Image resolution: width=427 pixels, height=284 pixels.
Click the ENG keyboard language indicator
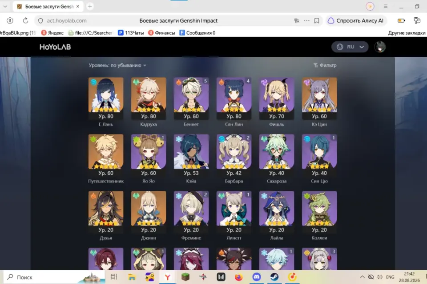pyautogui.click(x=390, y=277)
